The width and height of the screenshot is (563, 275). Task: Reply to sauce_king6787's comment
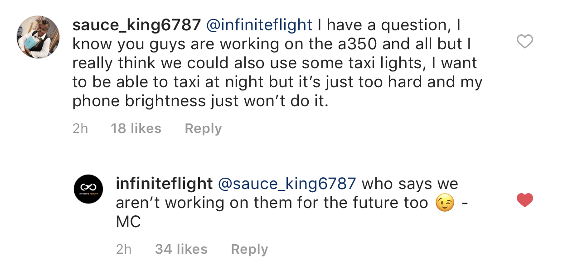click(x=203, y=128)
